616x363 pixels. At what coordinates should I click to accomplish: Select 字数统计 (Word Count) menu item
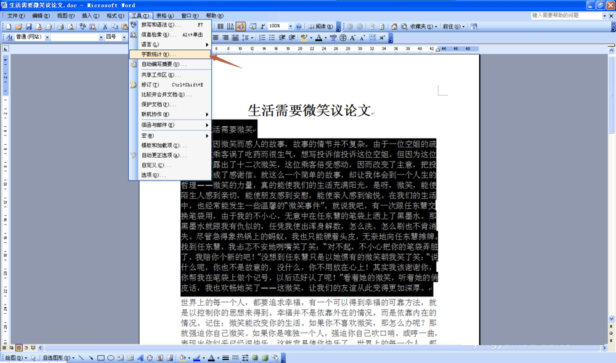tap(159, 54)
